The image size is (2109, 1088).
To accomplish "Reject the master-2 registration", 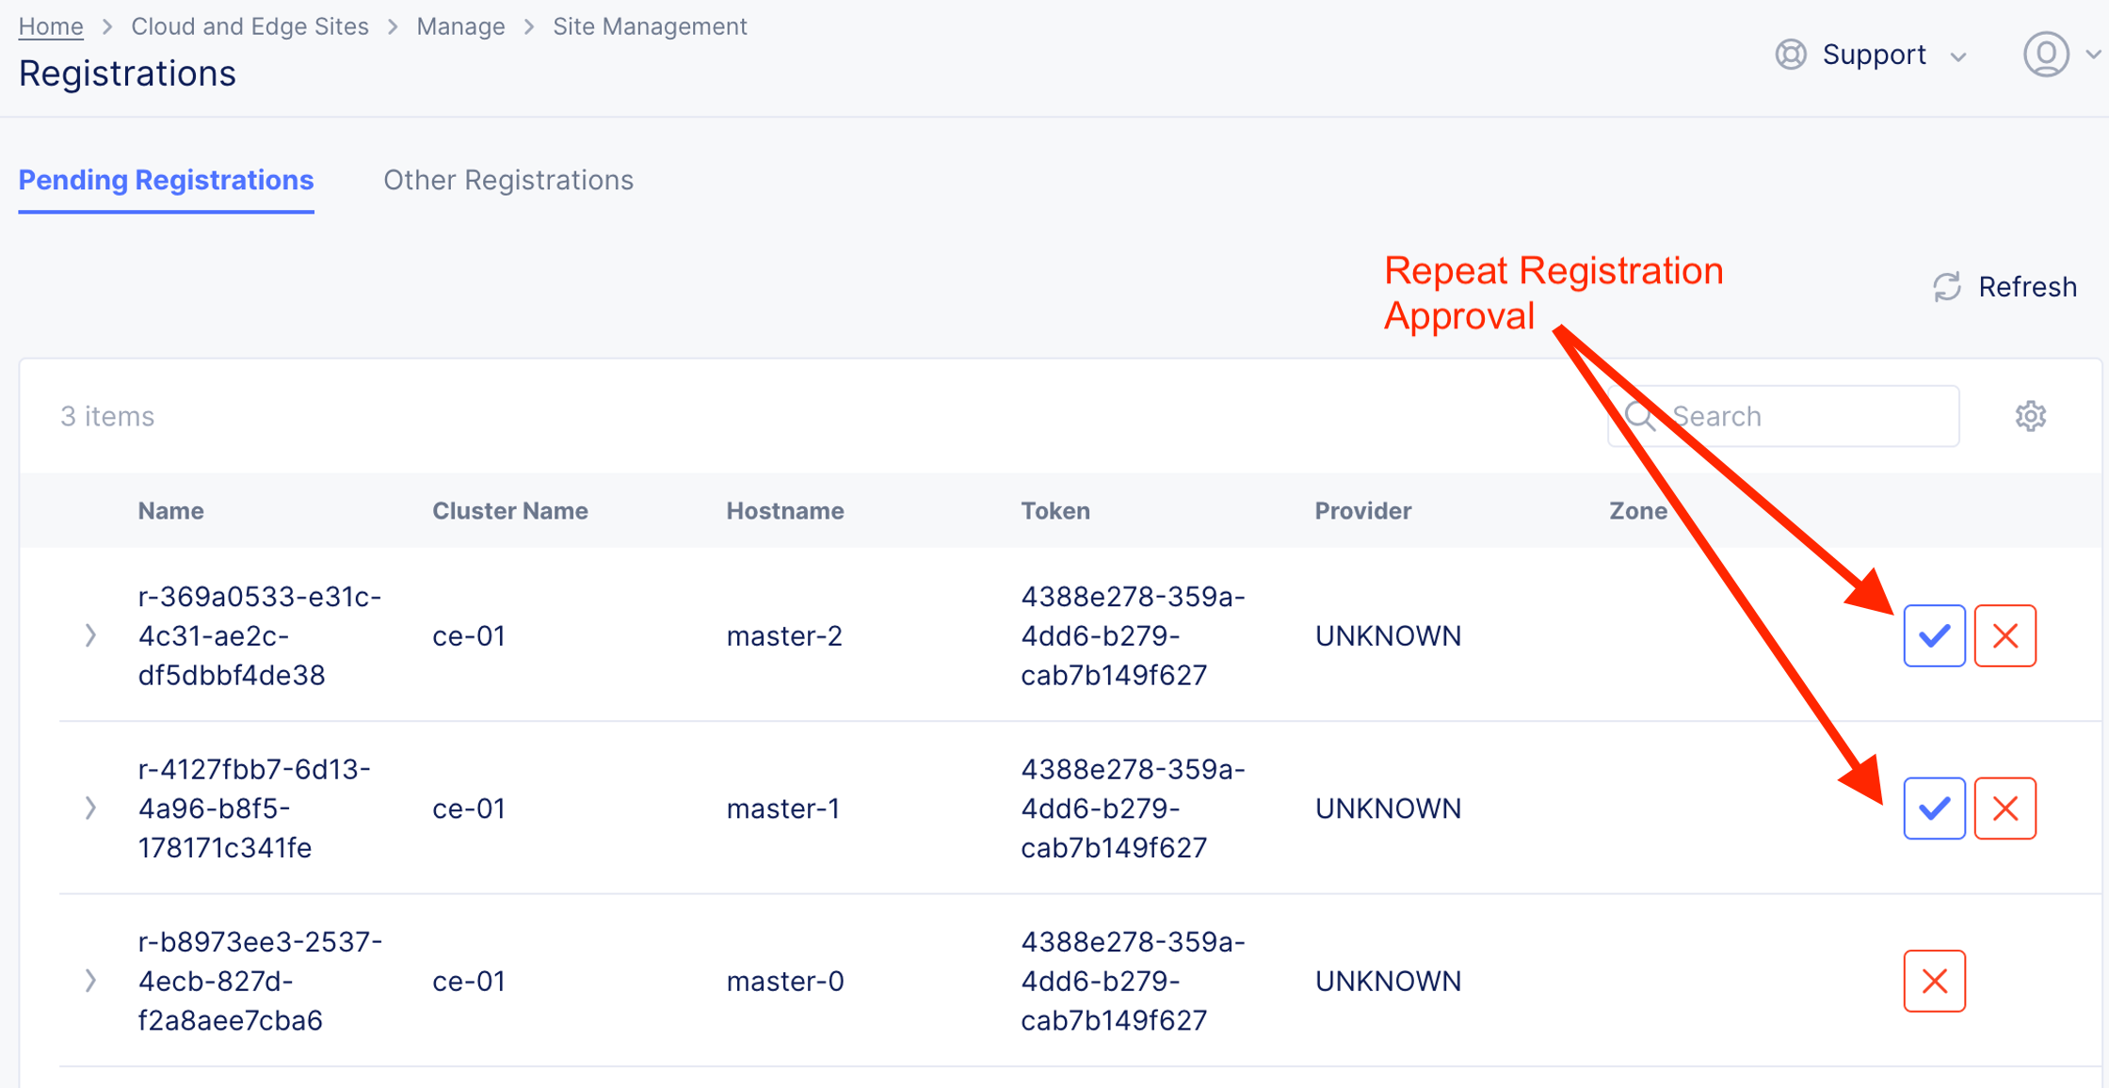I will tap(2004, 636).
